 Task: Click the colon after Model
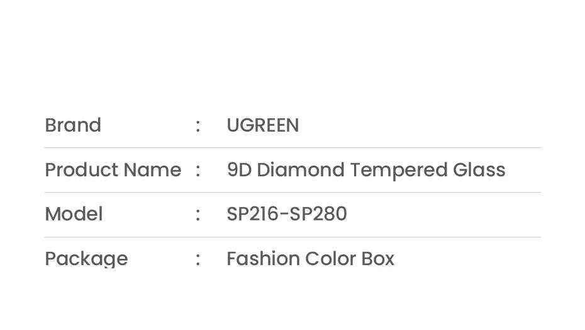(198, 214)
